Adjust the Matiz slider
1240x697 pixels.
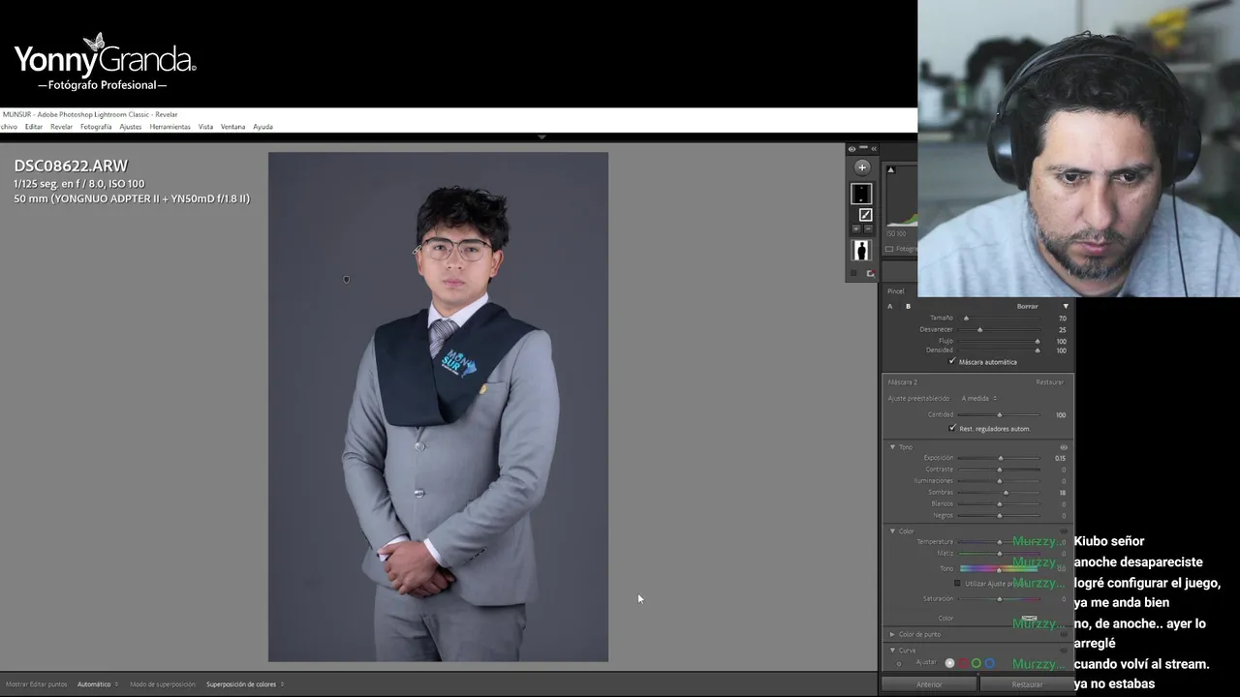coord(1000,554)
